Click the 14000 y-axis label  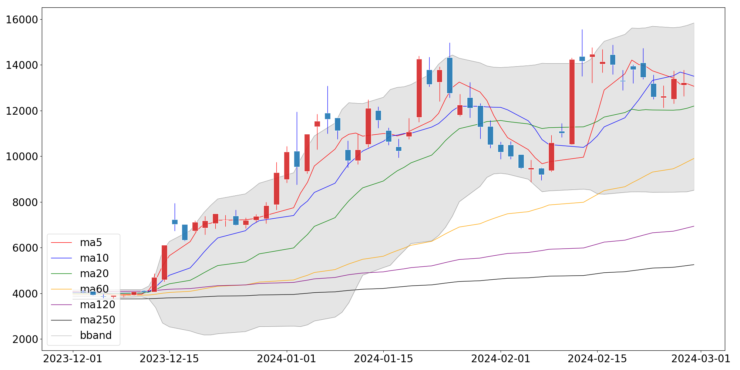tap(22, 65)
